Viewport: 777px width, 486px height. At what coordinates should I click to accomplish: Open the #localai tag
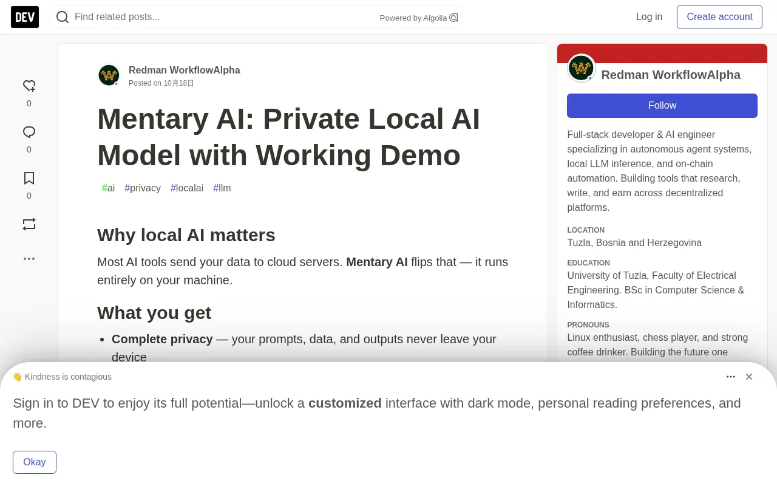(187, 188)
